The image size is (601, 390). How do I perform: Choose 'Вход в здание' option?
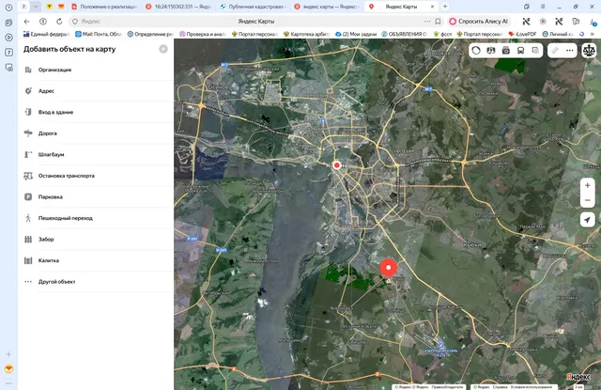[96, 112]
